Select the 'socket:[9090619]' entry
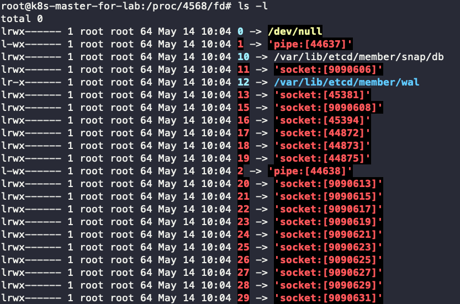 [x=328, y=222]
